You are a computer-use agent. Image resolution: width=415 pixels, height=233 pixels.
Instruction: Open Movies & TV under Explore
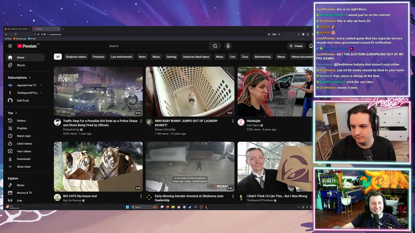pos(25,193)
